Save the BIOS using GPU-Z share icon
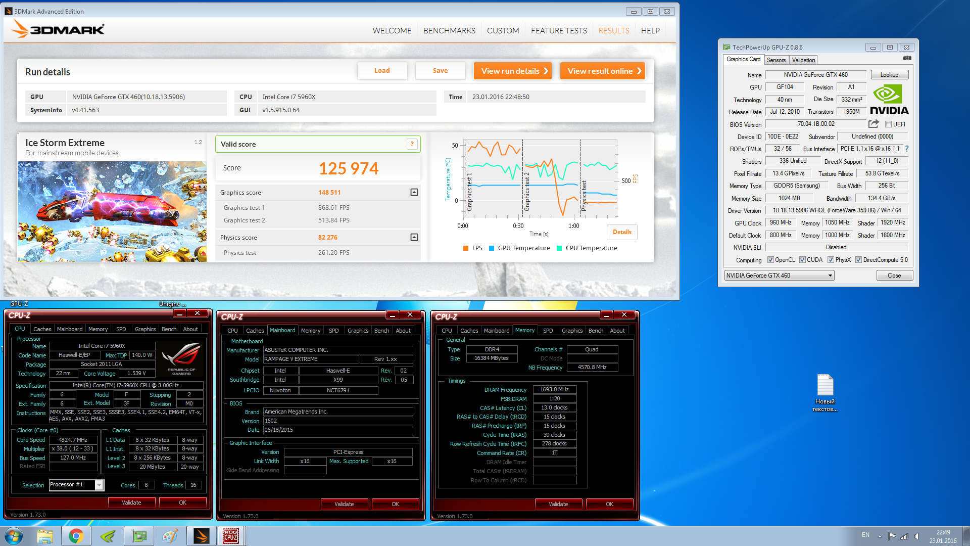This screenshot has width=970, height=546. [x=874, y=124]
